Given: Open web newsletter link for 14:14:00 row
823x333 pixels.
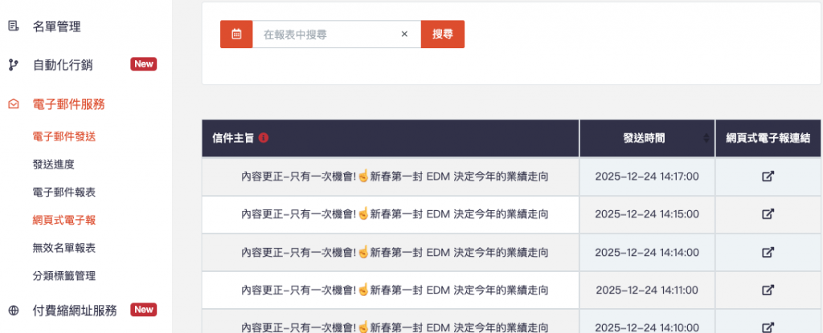Looking at the screenshot, I should pyautogui.click(x=768, y=252).
